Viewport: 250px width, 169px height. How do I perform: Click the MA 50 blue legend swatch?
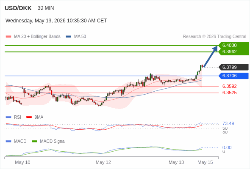[x=69, y=37]
